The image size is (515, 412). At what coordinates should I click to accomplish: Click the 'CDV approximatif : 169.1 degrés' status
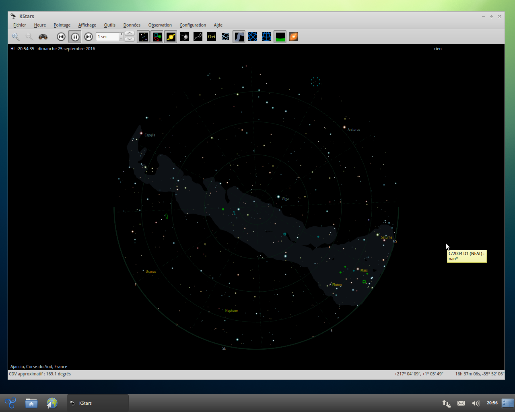tap(40, 374)
